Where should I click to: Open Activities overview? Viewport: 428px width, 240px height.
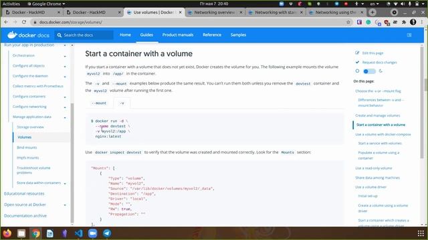coord(11,4)
